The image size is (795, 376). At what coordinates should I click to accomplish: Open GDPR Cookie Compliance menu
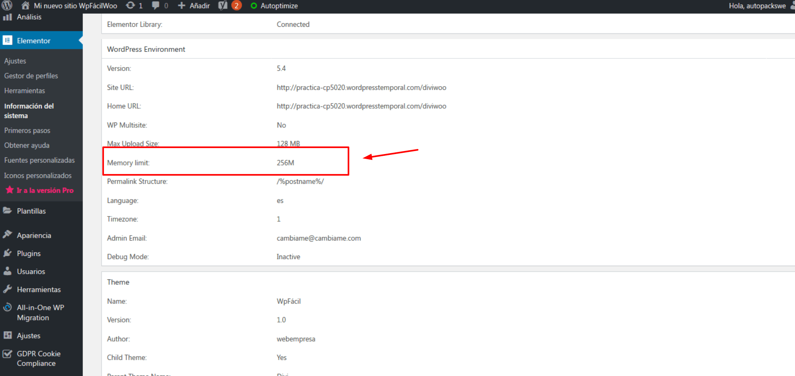(39, 359)
